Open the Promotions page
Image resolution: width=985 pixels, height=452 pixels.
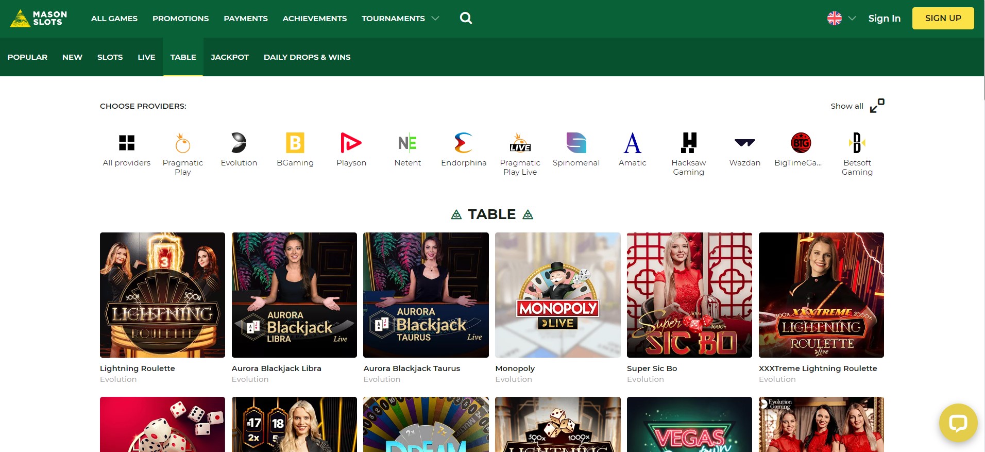(181, 19)
